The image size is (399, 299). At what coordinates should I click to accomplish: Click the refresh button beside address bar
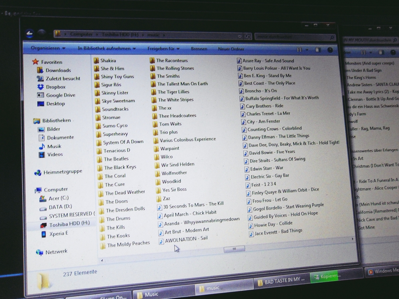click(247, 37)
